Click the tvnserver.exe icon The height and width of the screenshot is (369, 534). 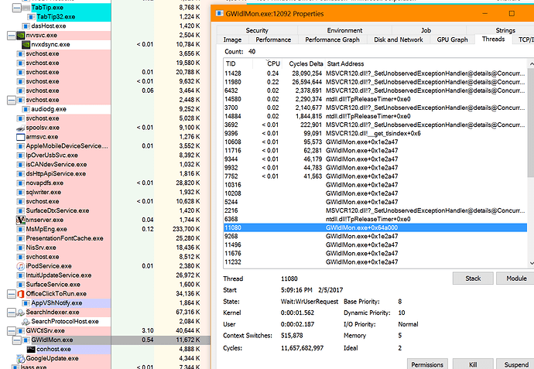coord(20,220)
